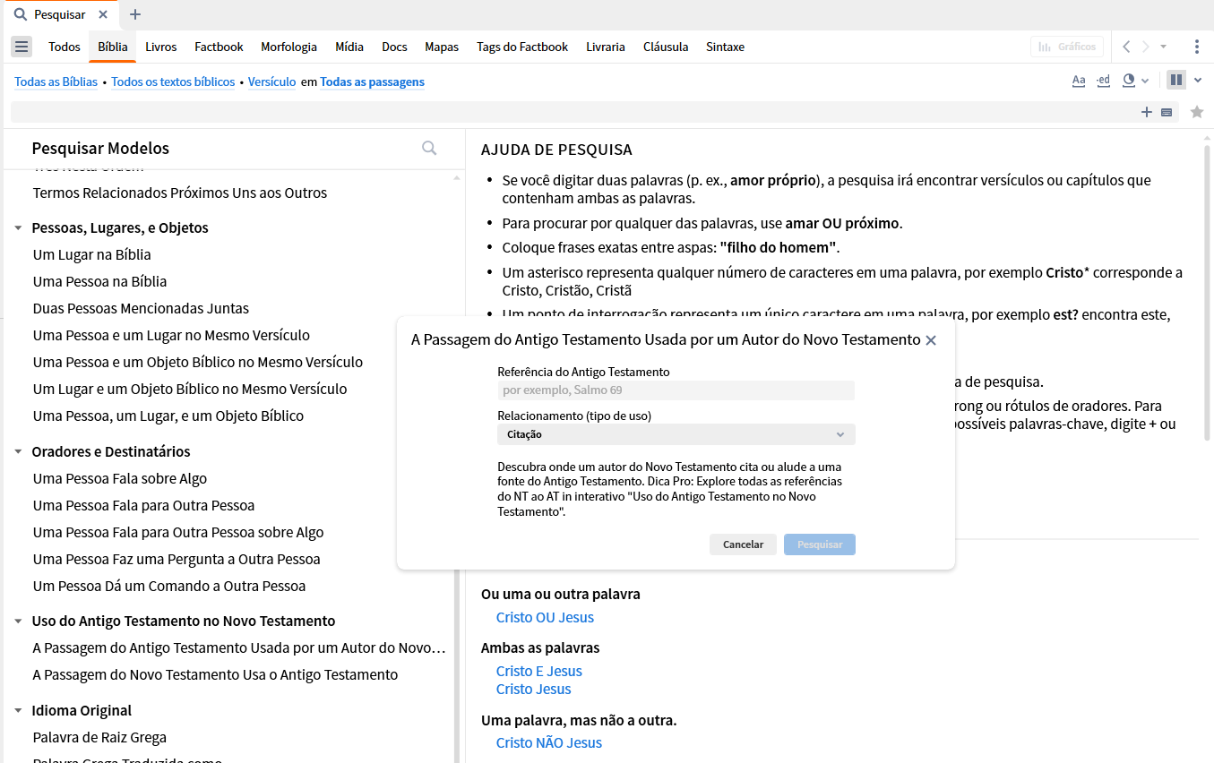Click the Todas as passagens link
Image resolution: width=1214 pixels, height=763 pixels.
(372, 81)
